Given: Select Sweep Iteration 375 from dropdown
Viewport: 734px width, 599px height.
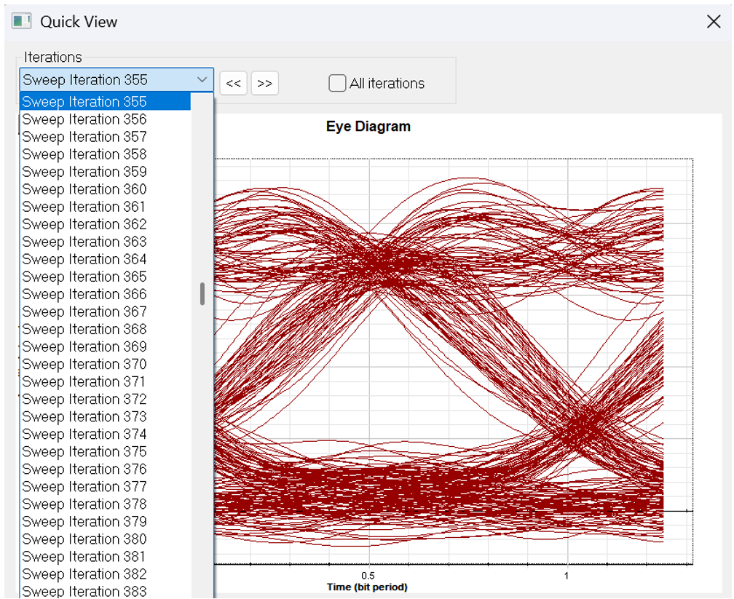Looking at the screenshot, I should 84,452.
